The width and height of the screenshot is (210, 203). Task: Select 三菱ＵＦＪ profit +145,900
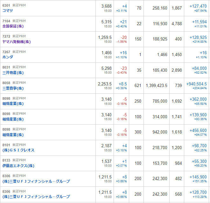[x=198, y=177]
